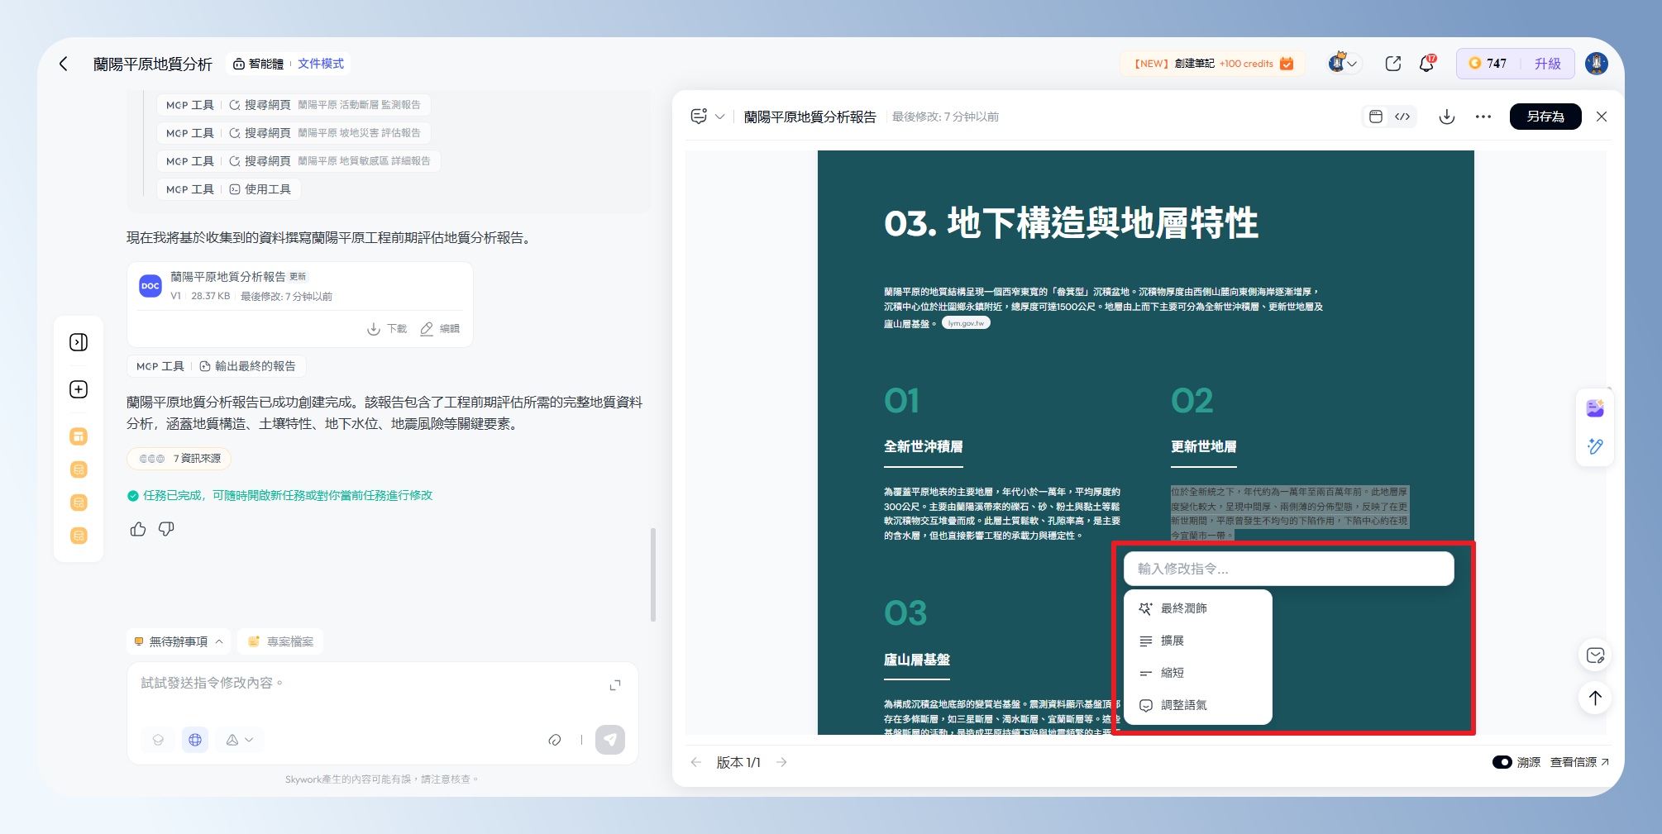Open the model selector dropdown in the chat box
This screenshot has height=834, width=1662.
tap(240, 740)
